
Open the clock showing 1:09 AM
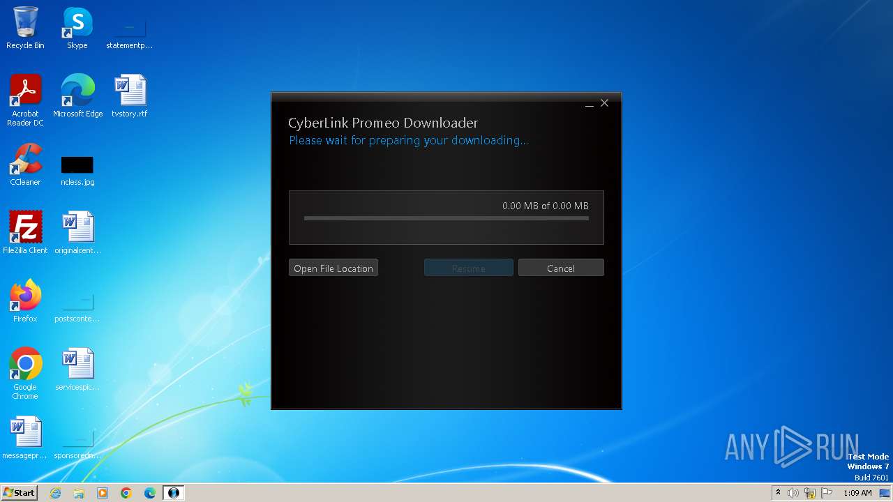pyautogui.click(x=857, y=493)
